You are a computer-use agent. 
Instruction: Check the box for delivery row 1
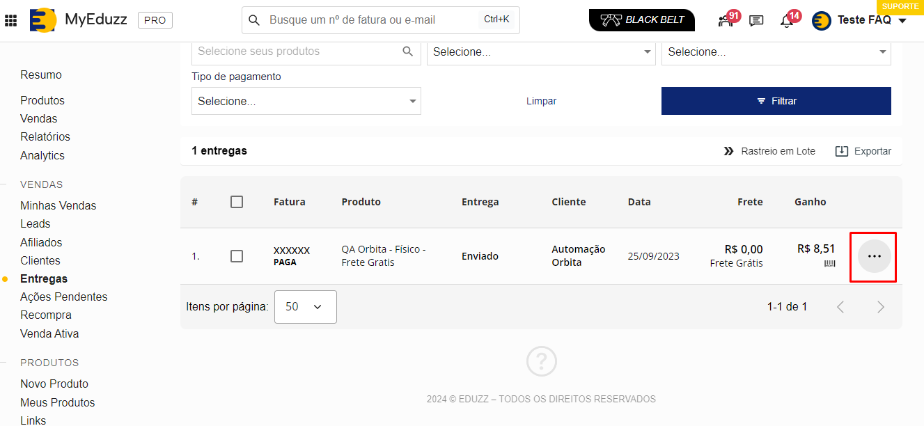[237, 256]
